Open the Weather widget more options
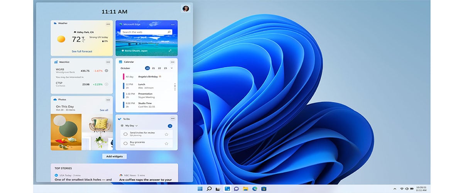 108,24
